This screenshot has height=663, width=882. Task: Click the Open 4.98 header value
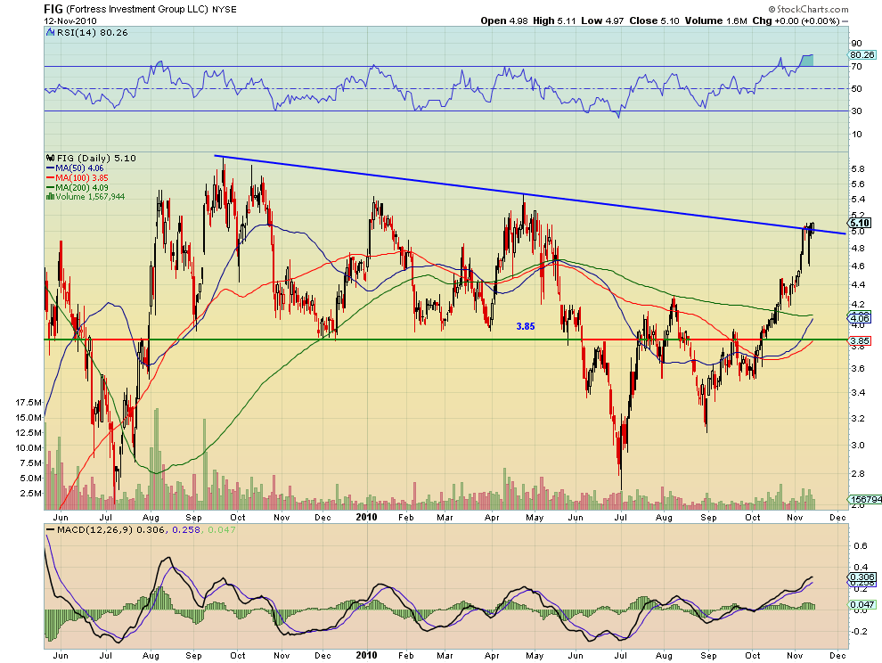pyautogui.click(x=504, y=20)
